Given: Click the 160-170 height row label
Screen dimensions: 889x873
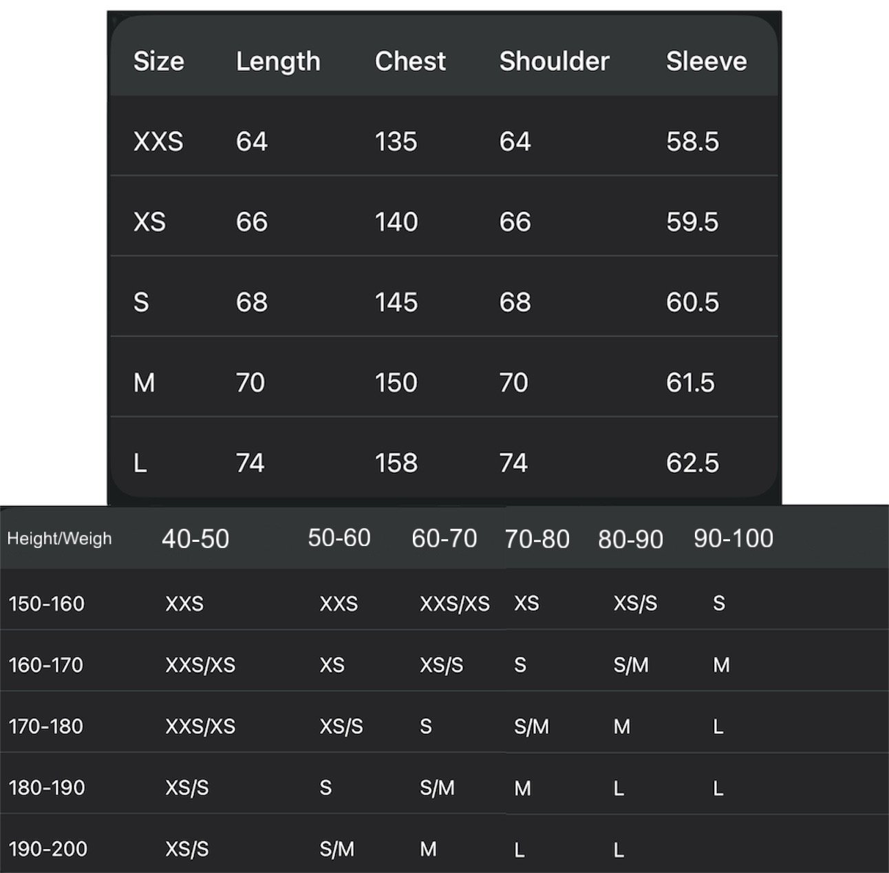Looking at the screenshot, I should click(45, 665).
